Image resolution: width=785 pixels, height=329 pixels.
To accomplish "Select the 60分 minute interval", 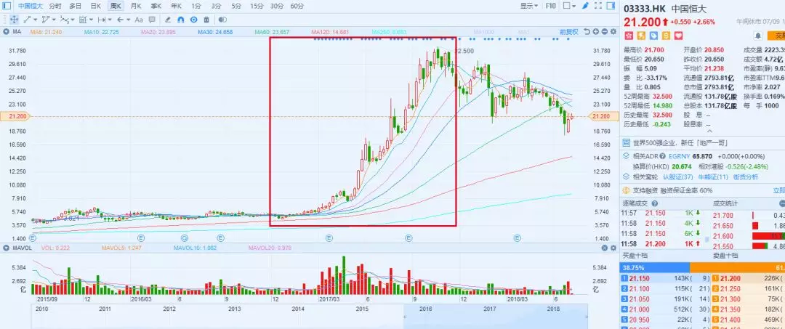I will (x=297, y=6).
